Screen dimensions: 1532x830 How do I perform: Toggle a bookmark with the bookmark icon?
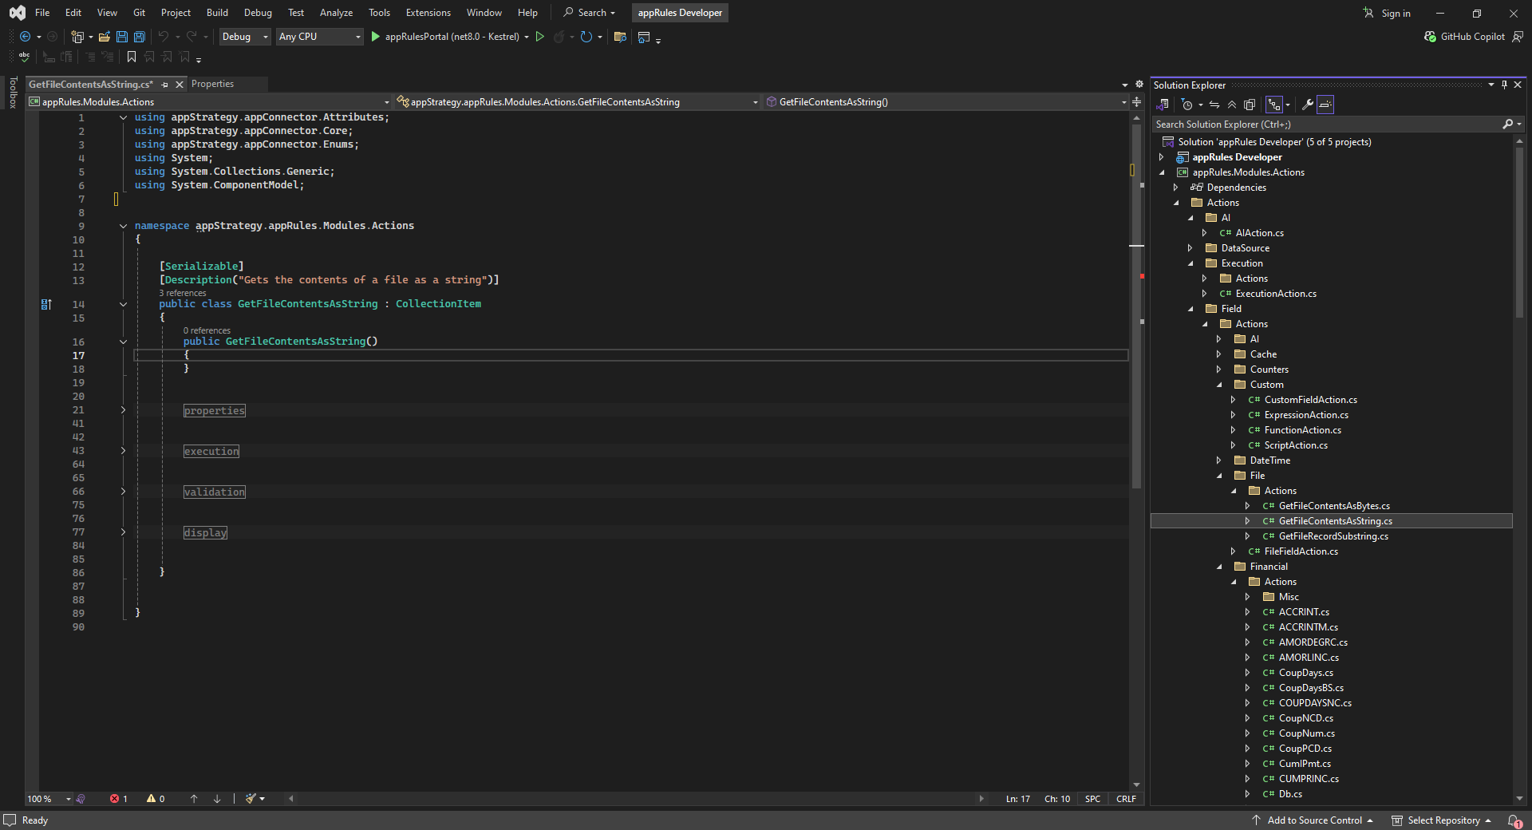(132, 57)
